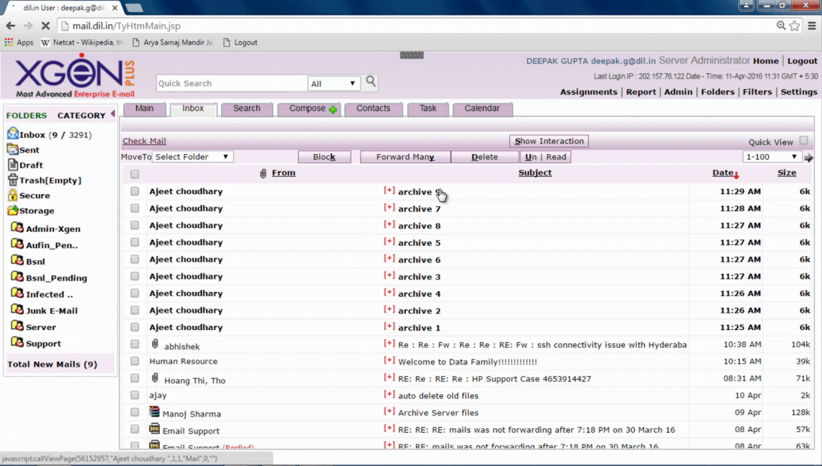Click the Quick Search magnifier icon
Viewport: 822px width, 466px height.
coord(370,81)
